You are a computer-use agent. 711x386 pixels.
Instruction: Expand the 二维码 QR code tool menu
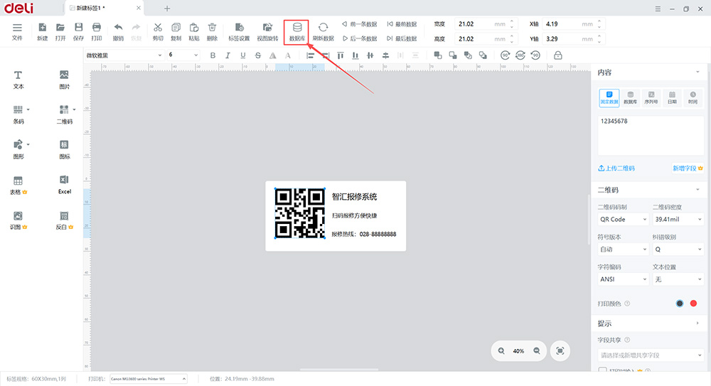point(74,109)
